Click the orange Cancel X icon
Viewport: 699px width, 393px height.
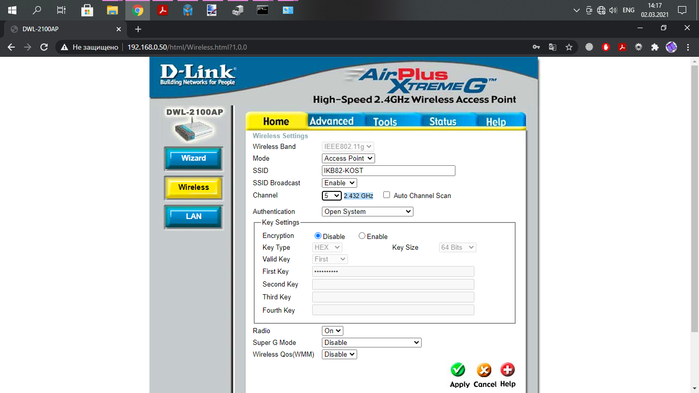point(484,370)
